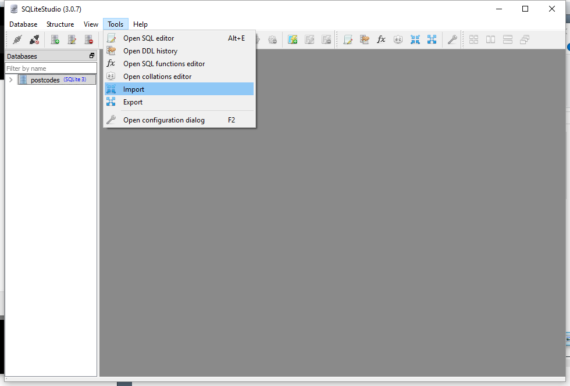
Task: Start an import using the blue arrows toolbar icon
Action: click(x=415, y=39)
